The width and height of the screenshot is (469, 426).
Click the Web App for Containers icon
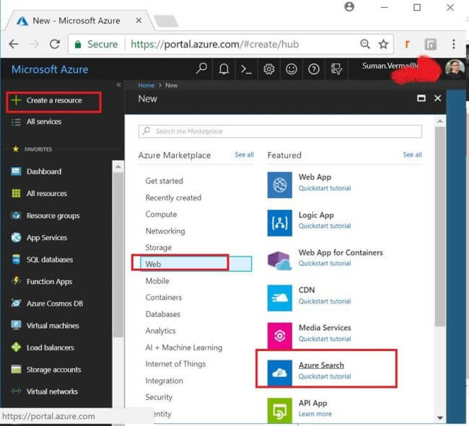click(x=280, y=260)
